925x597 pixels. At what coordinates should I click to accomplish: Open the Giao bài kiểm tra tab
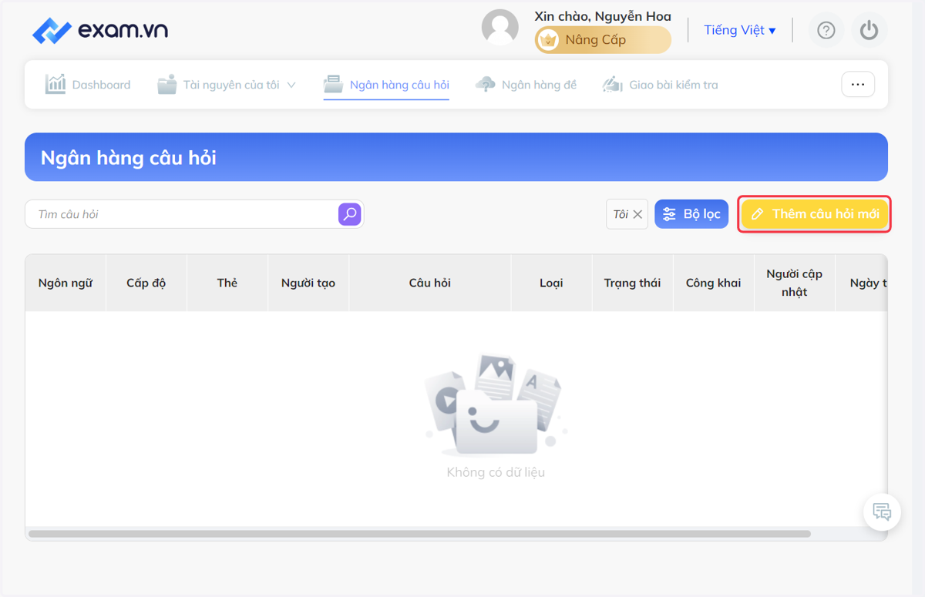coord(660,85)
